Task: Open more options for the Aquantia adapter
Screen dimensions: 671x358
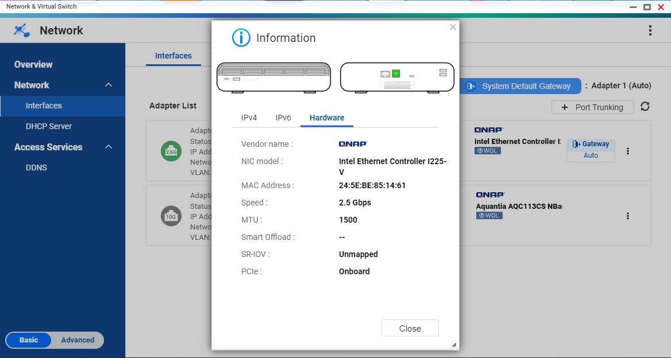Action: pos(628,216)
